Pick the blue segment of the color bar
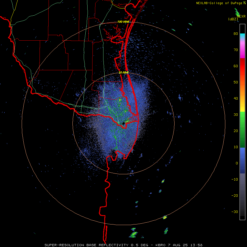Viewport: 247px width, 247px height. (x=242, y=160)
